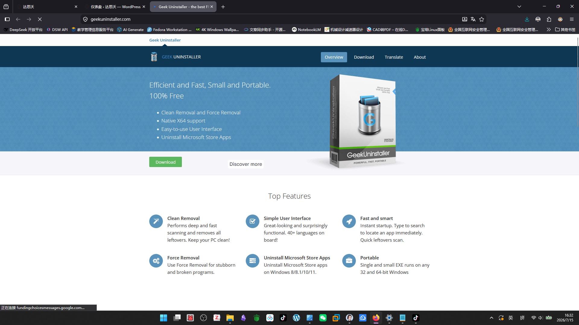Click the site security shield icon
The width and height of the screenshot is (579, 325).
pos(85,19)
